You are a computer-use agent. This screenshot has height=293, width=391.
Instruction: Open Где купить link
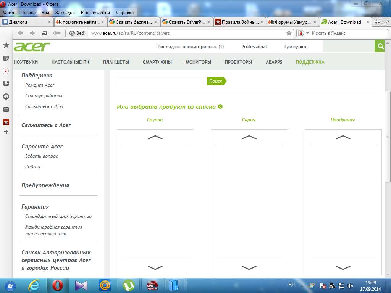coord(296,47)
